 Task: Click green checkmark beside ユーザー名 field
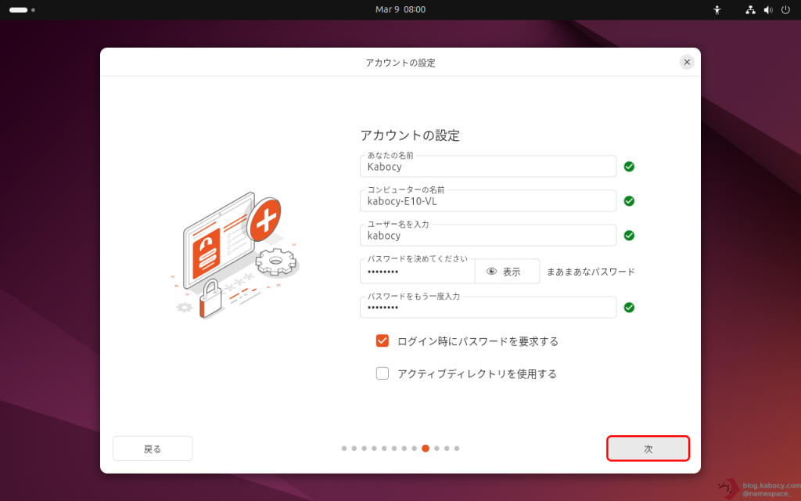[x=629, y=236]
